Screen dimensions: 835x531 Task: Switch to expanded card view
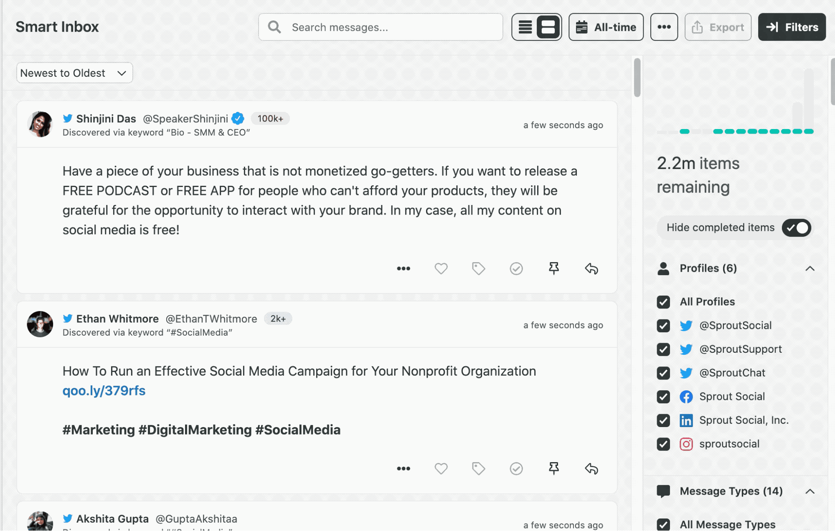tap(548, 27)
